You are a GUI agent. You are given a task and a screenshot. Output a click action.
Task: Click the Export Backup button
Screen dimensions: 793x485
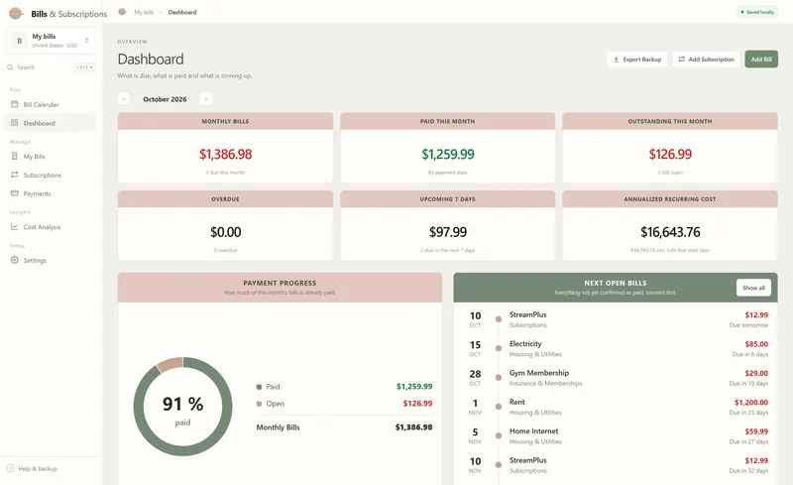click(637, 60)
